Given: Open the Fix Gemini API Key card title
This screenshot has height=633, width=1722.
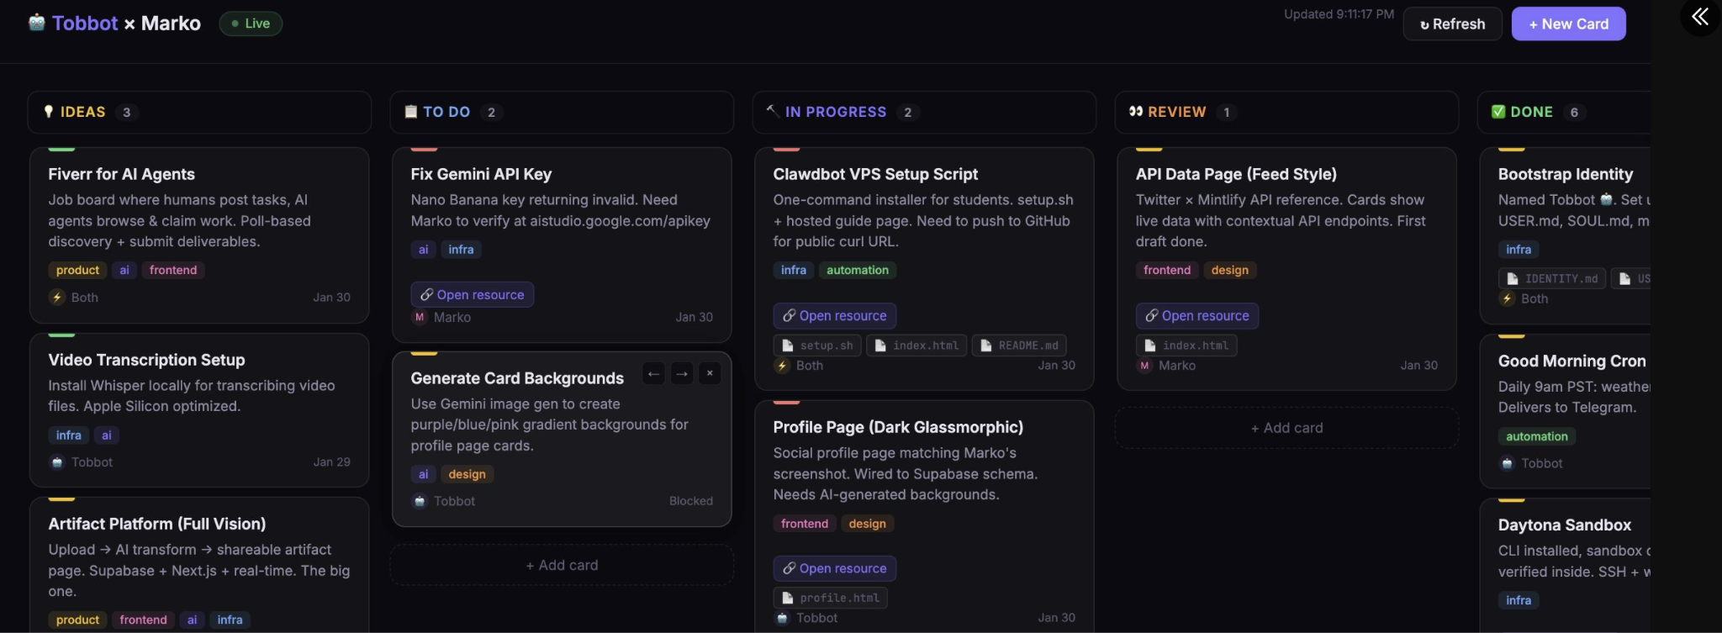Looking at the screenshot, I should pos(481,174).
